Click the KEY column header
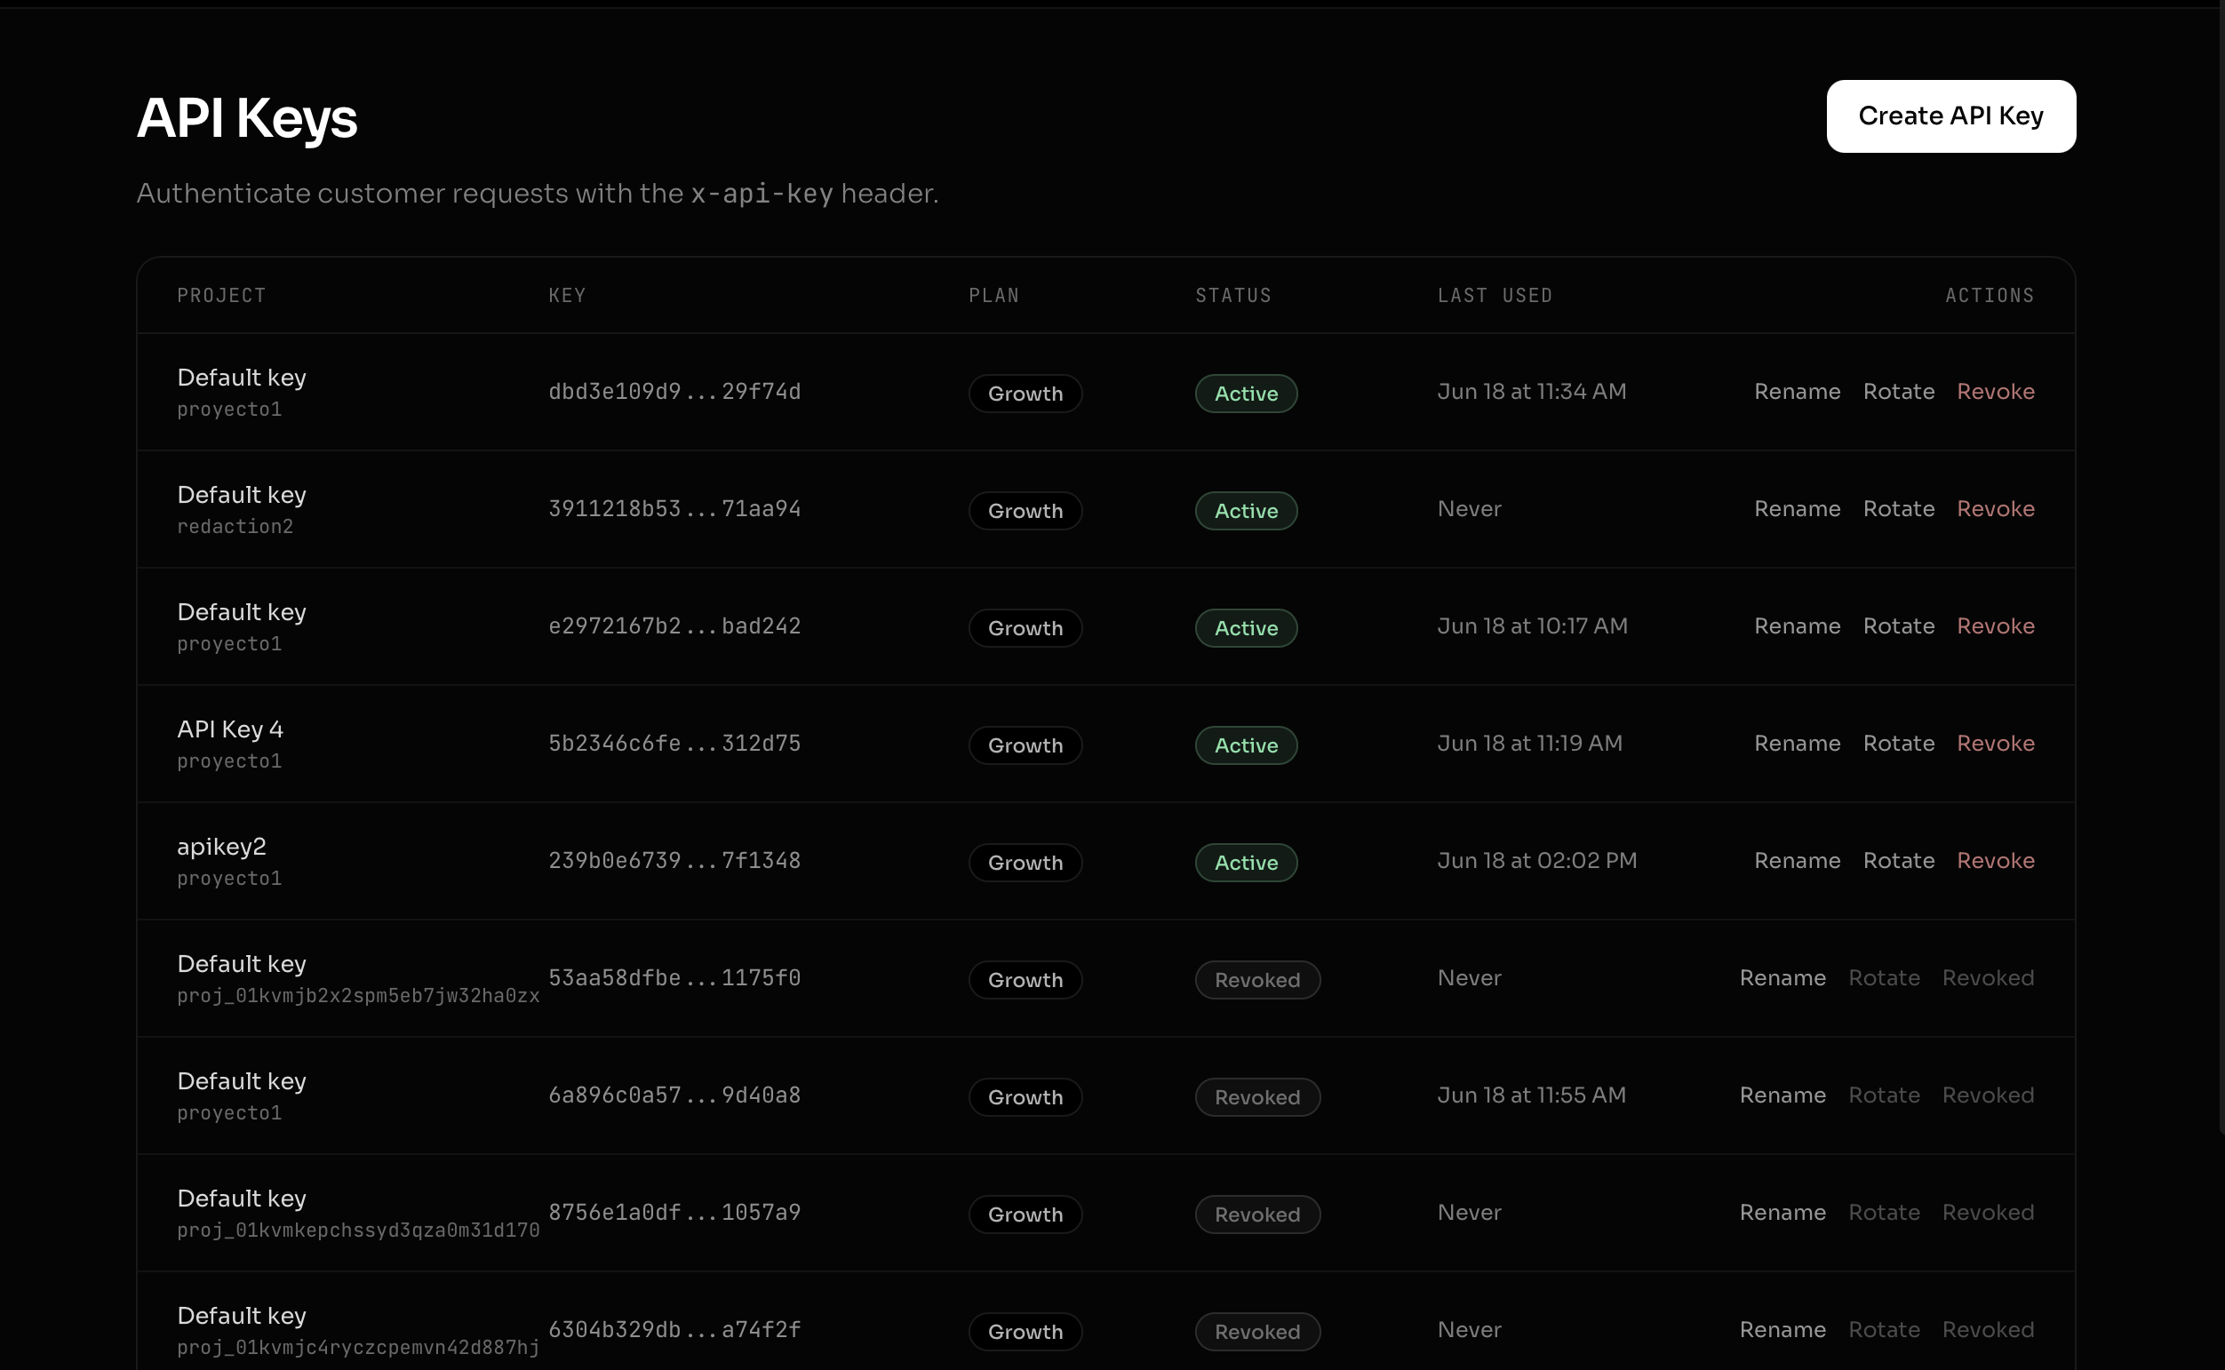2225x1370 pixels. pyautogui.click(x=567, y=295)
